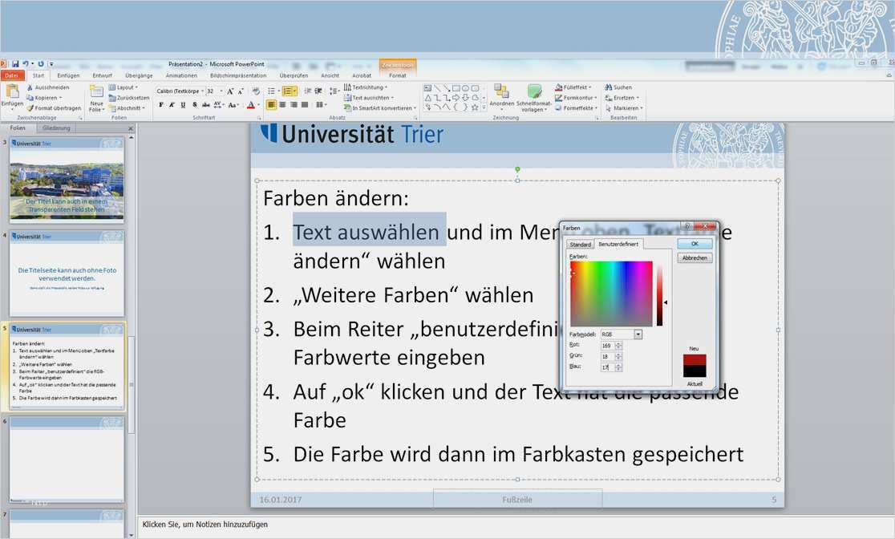Click the Neue Folie icon
This screenshot has width=895, height=539.
96,91
